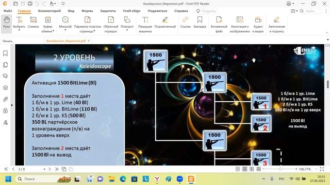
Task: Expand the customize quick access toolbar arrow
Action: [x=63, y=4]
